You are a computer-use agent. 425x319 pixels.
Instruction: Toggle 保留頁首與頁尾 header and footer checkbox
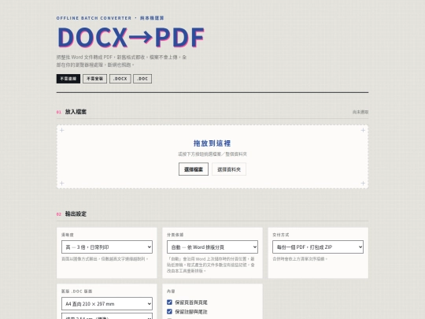[169, 302]
